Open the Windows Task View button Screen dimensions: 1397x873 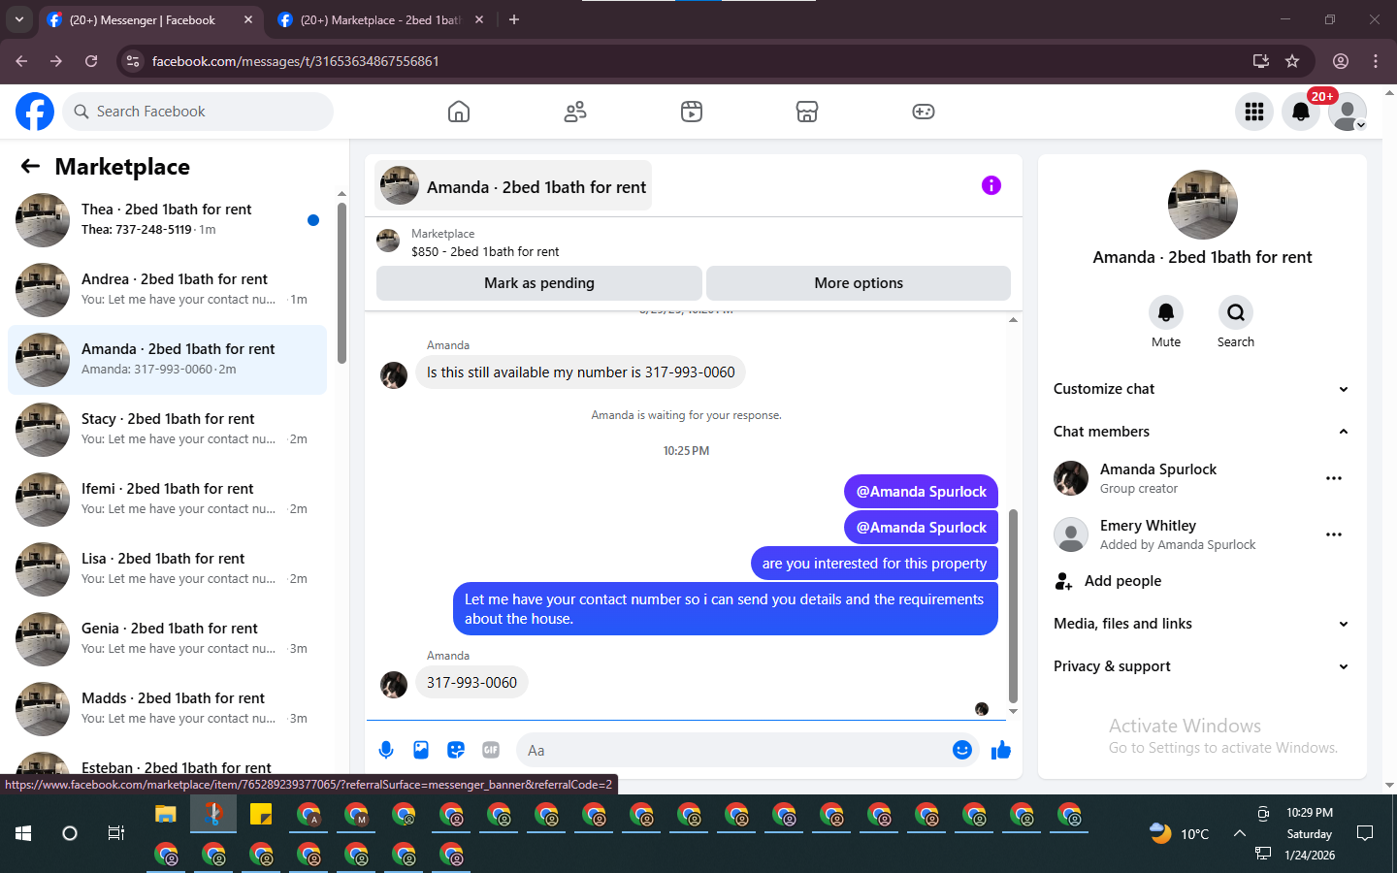point(116,833)
